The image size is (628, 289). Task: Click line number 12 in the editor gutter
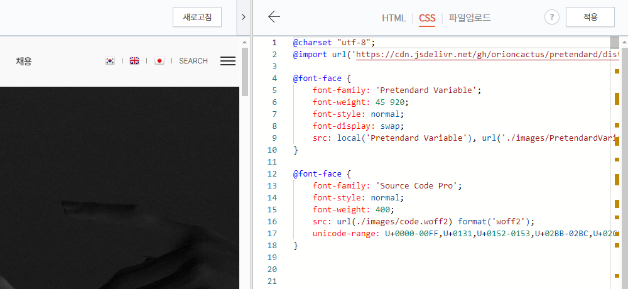coord(272,174)
